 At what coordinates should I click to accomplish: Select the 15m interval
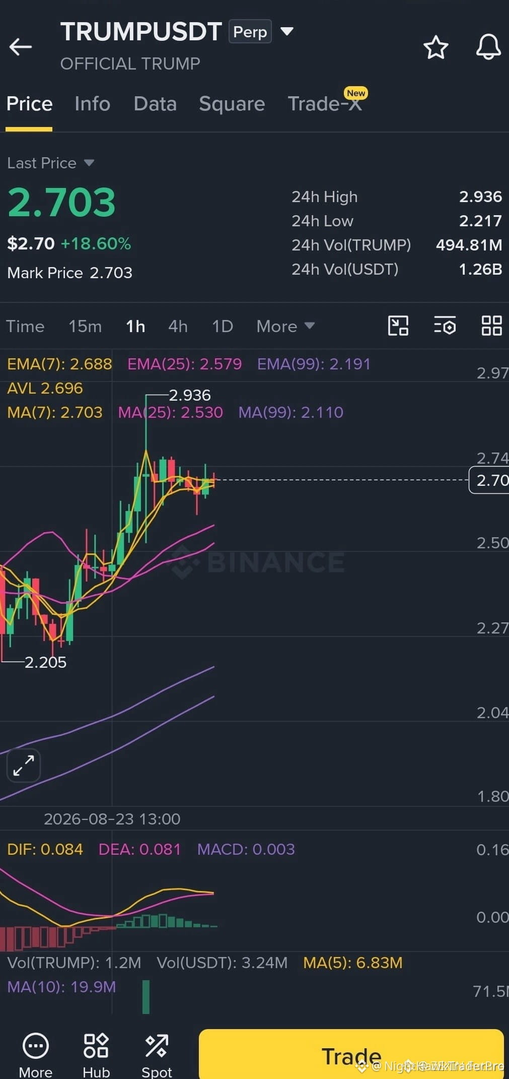click(85, 327)
